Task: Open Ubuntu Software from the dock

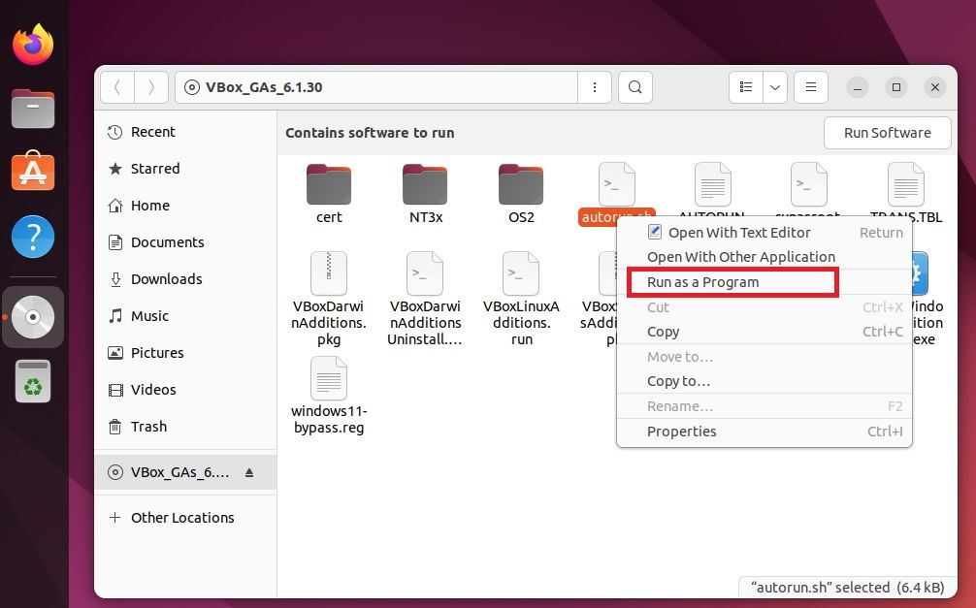Action: pos(33,173)
